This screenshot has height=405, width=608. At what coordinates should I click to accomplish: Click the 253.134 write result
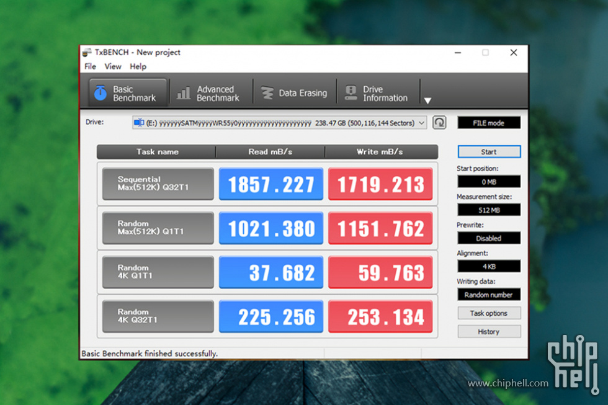pyautogui.click(x=380, y=316)
